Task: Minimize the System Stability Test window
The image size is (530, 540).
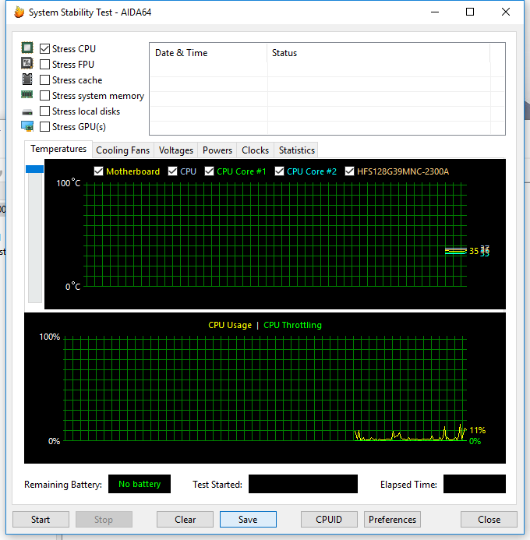Action: (435, 12)
